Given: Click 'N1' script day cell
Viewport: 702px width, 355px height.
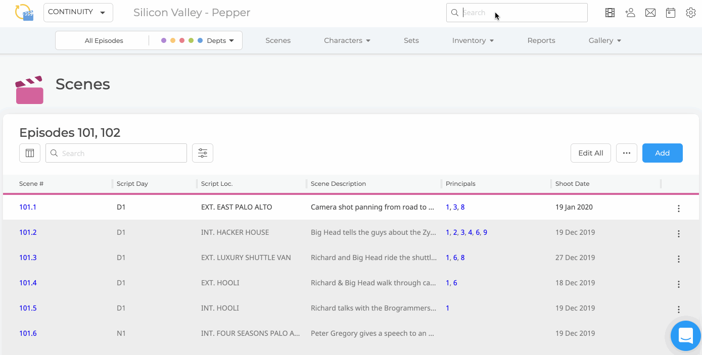Looking at the screenshot, I should (x=121, y=333).
